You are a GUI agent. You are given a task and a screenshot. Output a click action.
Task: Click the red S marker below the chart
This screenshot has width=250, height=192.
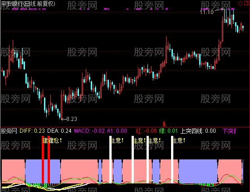click(x=164, y=124)
